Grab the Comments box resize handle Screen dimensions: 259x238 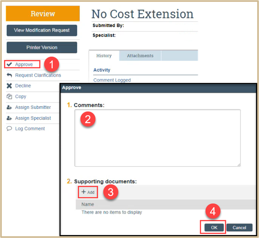239,165
